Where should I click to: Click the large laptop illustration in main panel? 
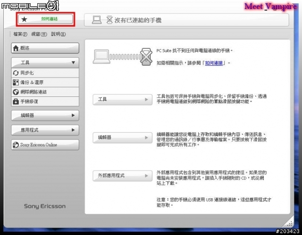(101, 57)
